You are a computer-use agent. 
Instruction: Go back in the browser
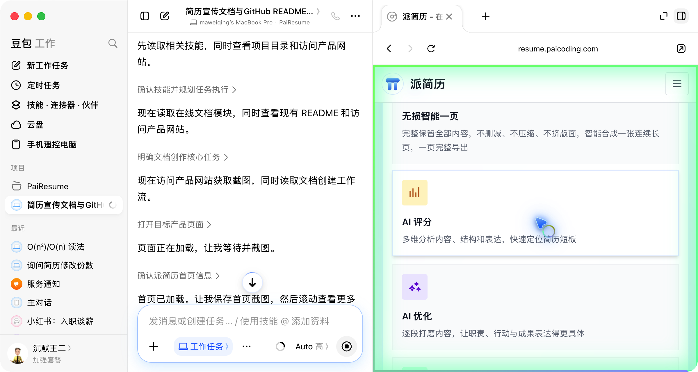(389, 49)
